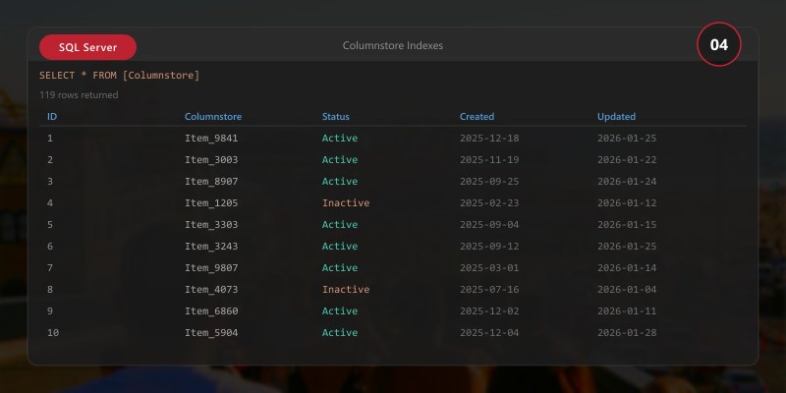Select the Item_1205 cell
Image resolution: width=786 pixels, height=393 pixels.
click(x=211, y=202)
